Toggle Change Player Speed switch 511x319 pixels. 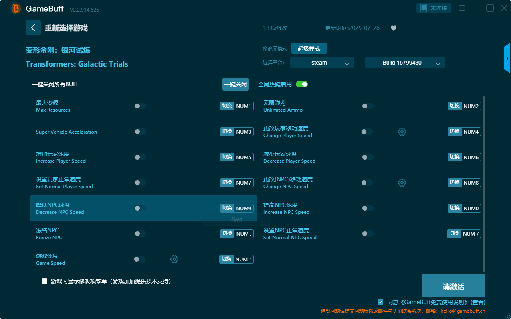point(366,132)
